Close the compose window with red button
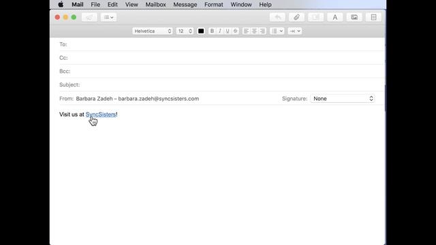Viewport: 436px width, 245px height. (57, 17)
